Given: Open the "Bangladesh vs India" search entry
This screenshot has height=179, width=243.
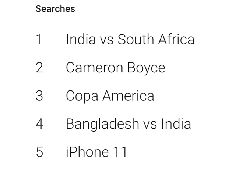Looking at the screenshot, I should pos(128,124).
